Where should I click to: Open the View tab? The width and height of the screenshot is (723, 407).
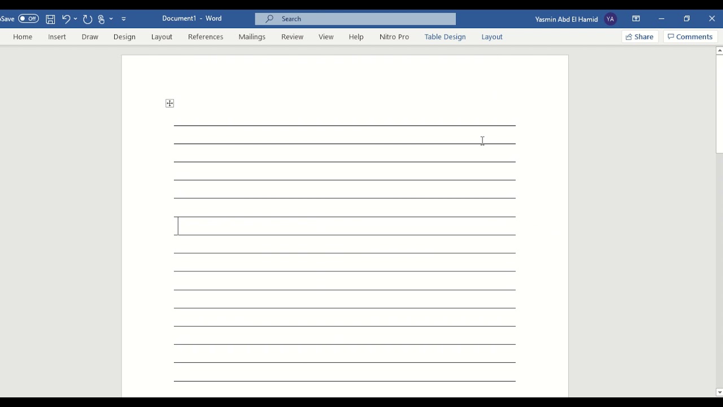326,37
